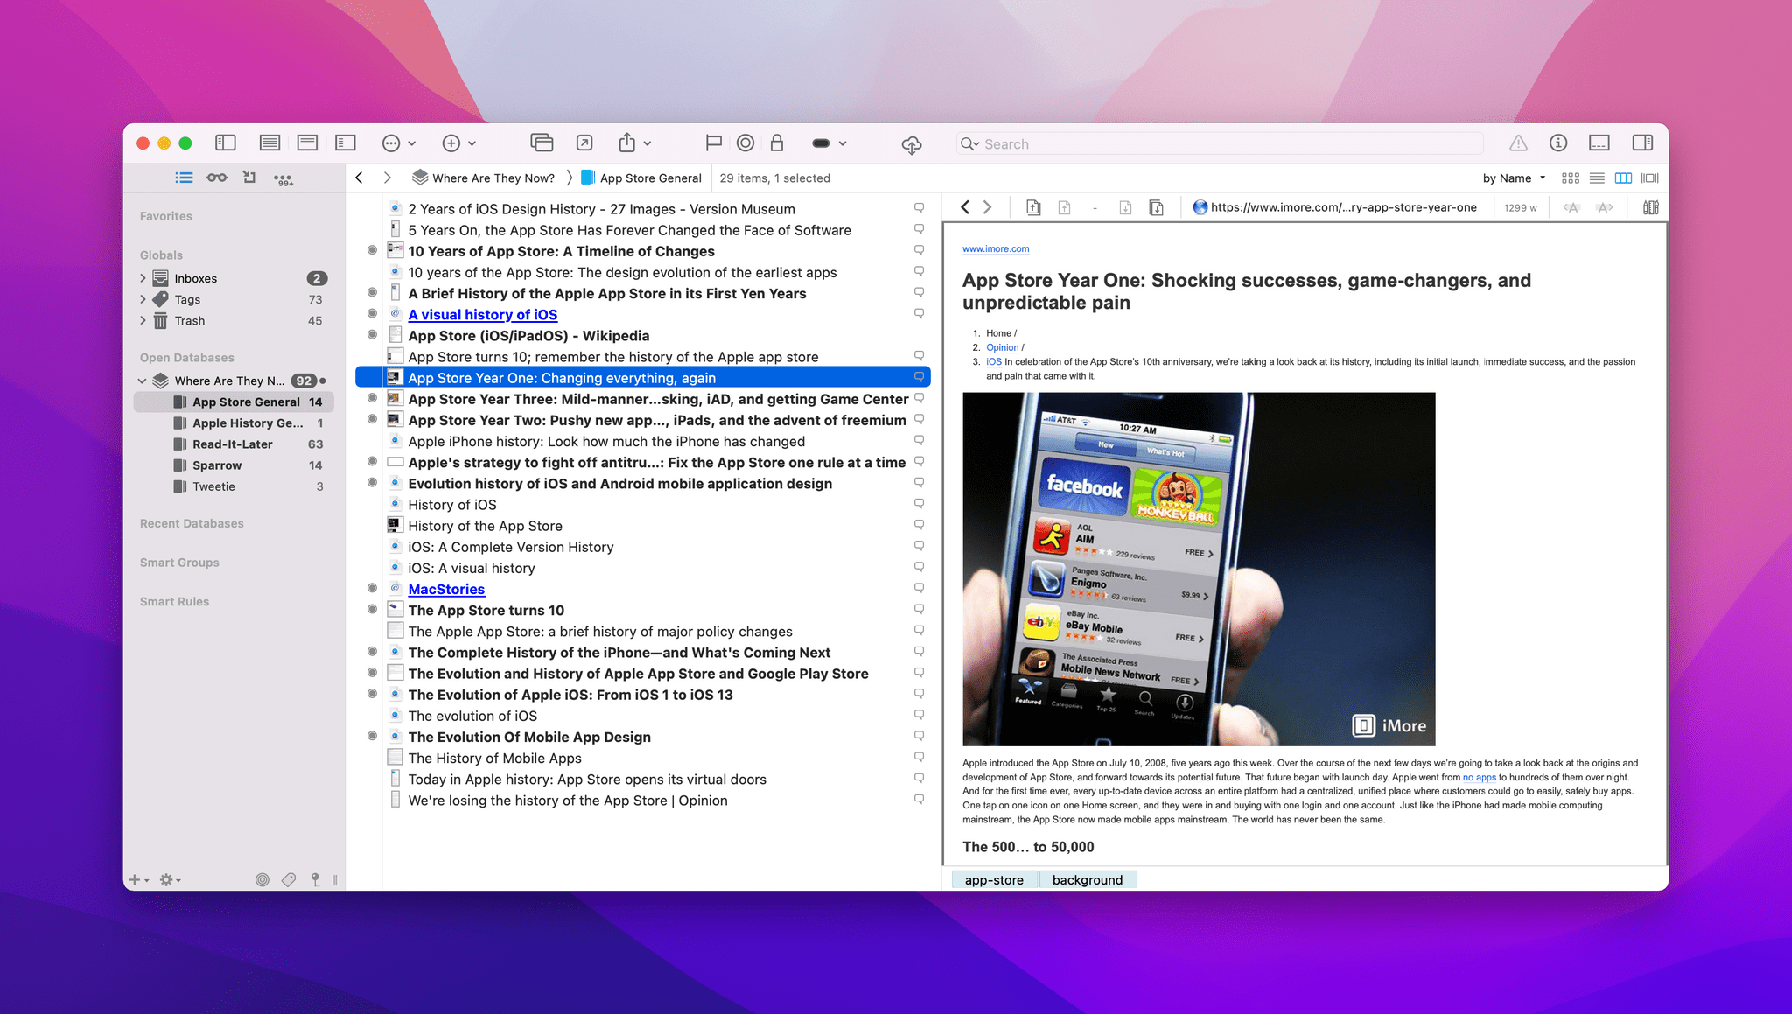
Task: Toggle the tag filter icon at sidebar bottom
Action: [x=289, y=879]
